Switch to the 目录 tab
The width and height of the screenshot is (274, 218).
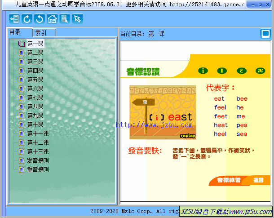15,32
